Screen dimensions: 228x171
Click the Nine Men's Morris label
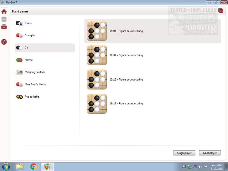click(x=36, y=84)
